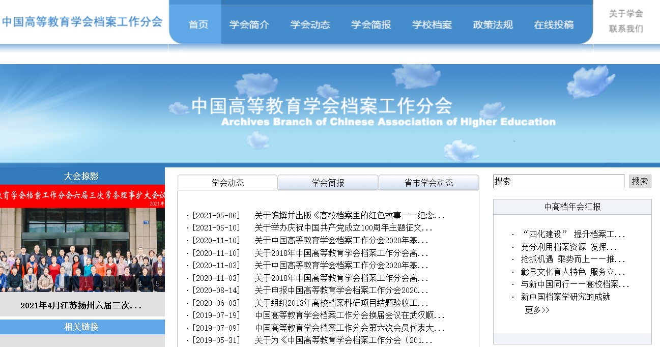660x347 pixels.
Task: Switch to the 省市学会动态 tab
Action: click(x=428, y=183)
